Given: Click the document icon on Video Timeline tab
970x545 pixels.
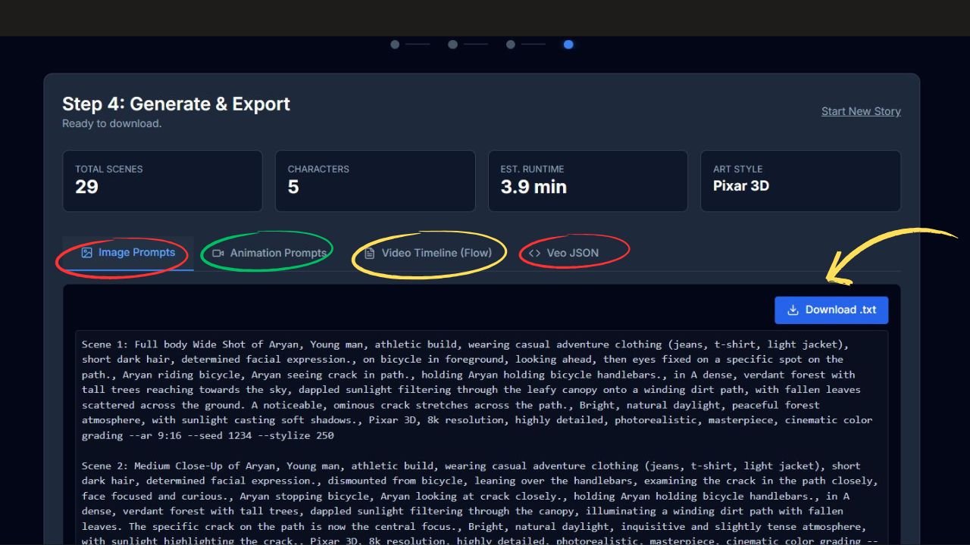Looking at the screenshot, I should tap(369, 254).
